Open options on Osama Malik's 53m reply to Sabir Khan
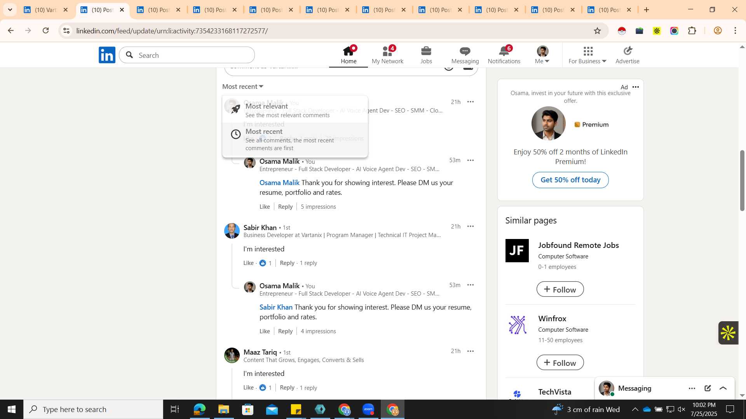The width and height of the screenshot is (746, 419). point(470,285)
